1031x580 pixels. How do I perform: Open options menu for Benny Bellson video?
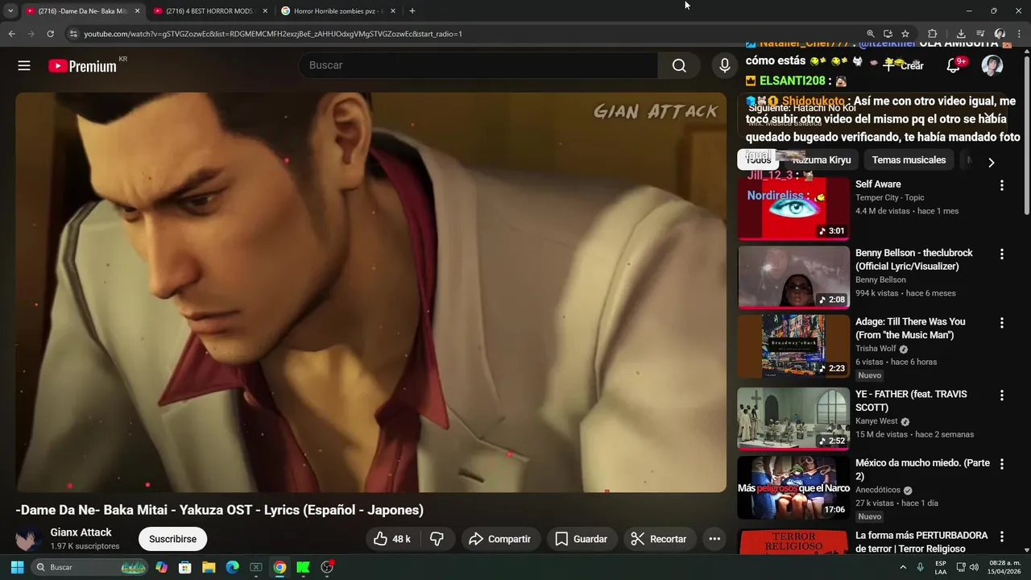click(1002, 254)
